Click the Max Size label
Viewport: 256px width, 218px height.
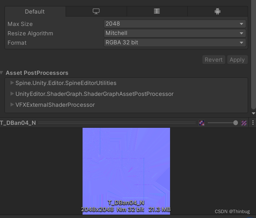pos(20,24)
